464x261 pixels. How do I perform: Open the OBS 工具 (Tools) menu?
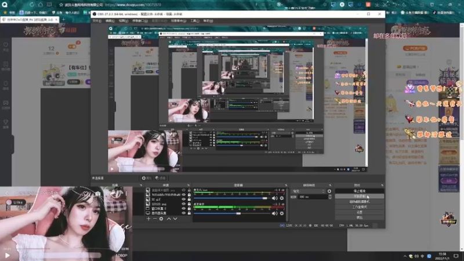point(195,21)
